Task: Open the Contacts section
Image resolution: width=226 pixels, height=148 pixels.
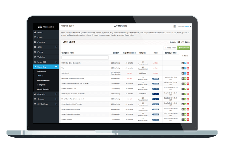Action: (41, 42)
